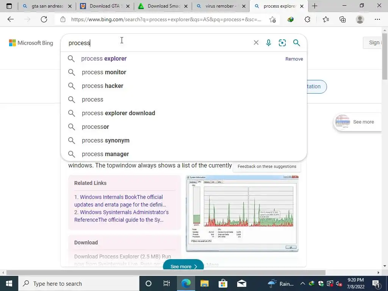Start voice search with the microphone icon
The image size is (388, 291).
coord(269,43)
